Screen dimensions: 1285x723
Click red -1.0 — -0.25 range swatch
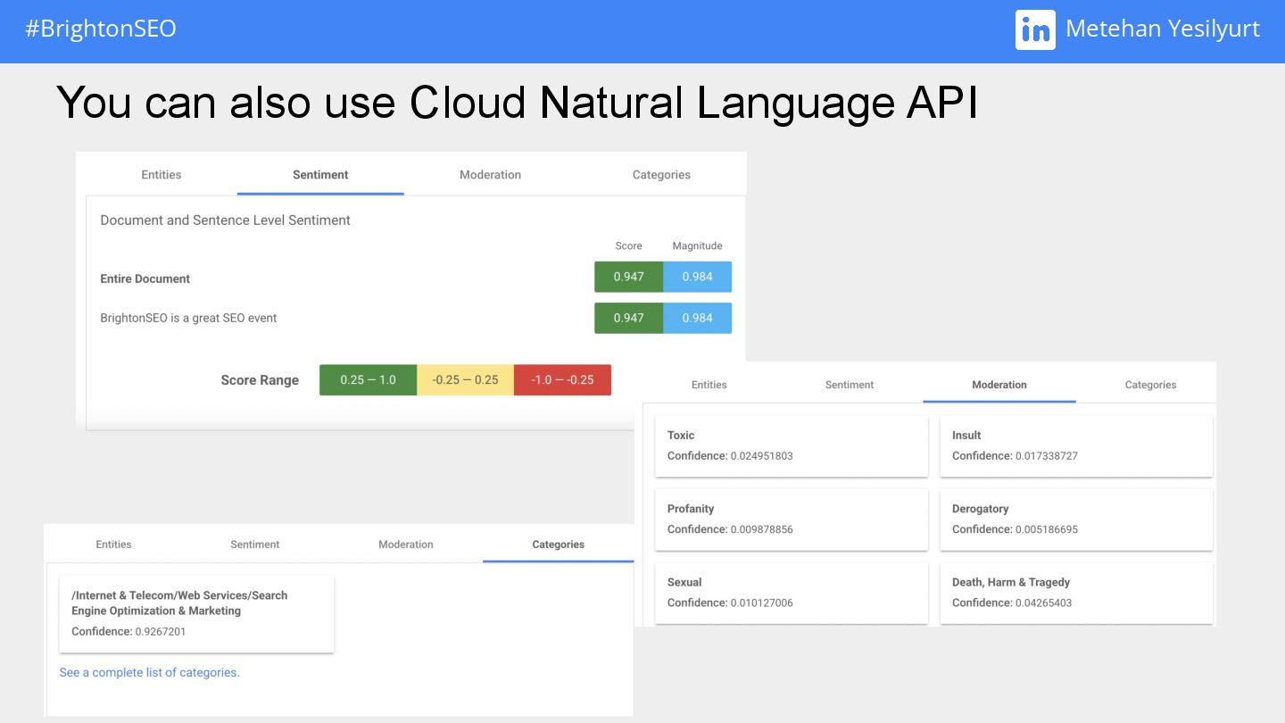562,379
